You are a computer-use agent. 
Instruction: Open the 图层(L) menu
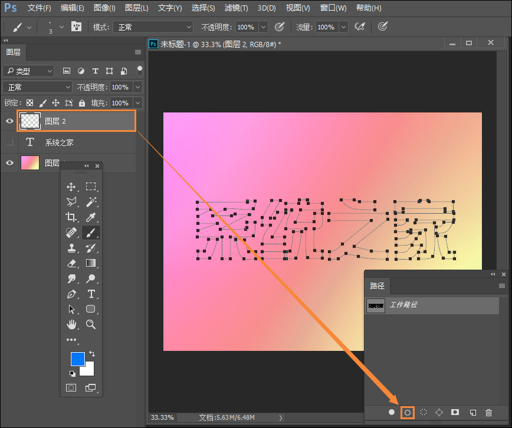coord(136,8)
